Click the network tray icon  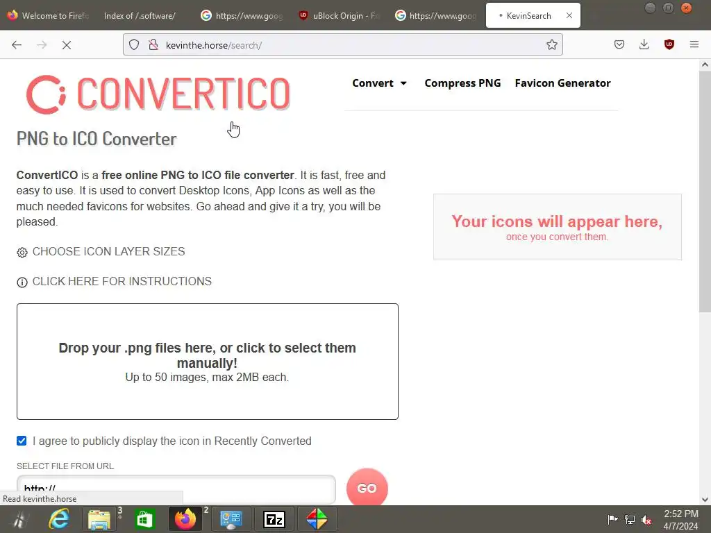629,519
